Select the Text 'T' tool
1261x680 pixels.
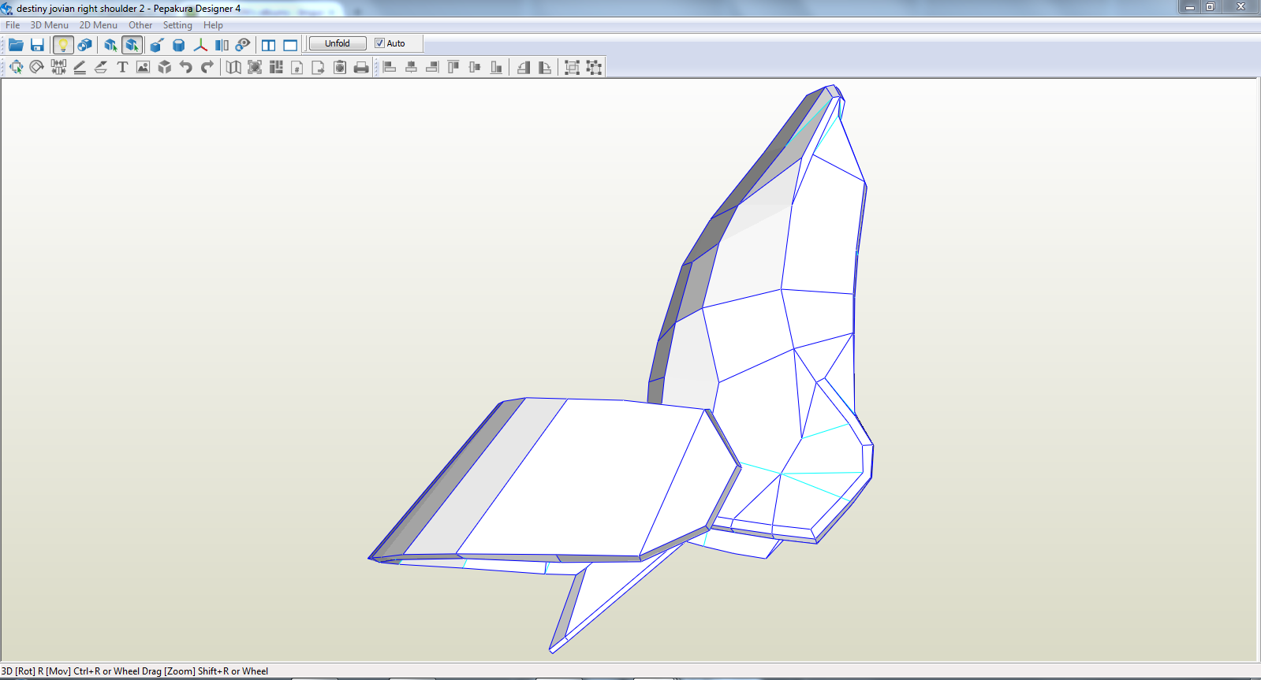pyautogui.click(x=122, y=67)
